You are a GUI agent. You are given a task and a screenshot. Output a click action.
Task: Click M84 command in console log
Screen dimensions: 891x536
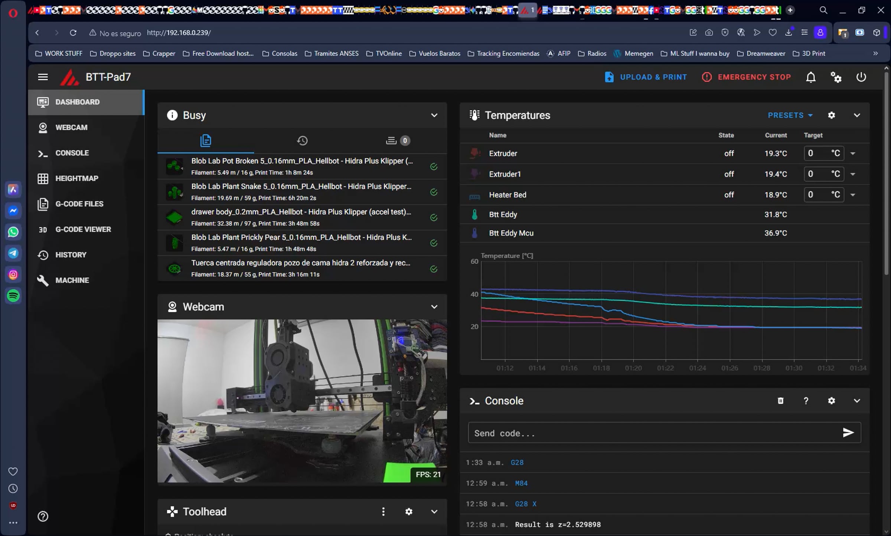click(521, 483)
